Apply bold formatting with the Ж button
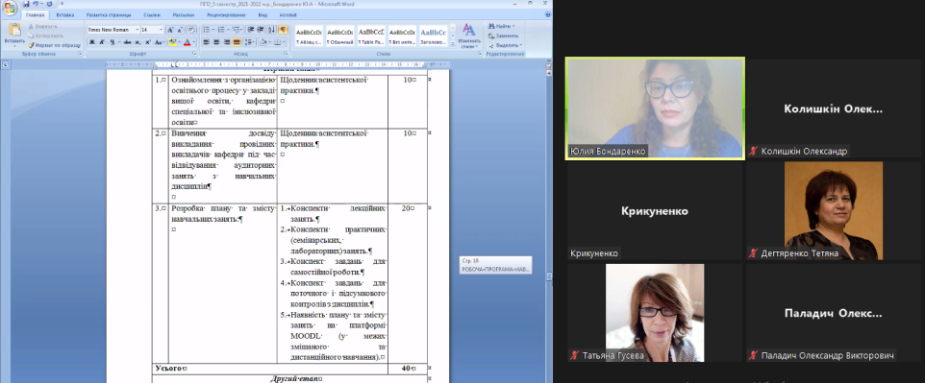The width and height of the screenshot is (925, 383). point(92,42)
